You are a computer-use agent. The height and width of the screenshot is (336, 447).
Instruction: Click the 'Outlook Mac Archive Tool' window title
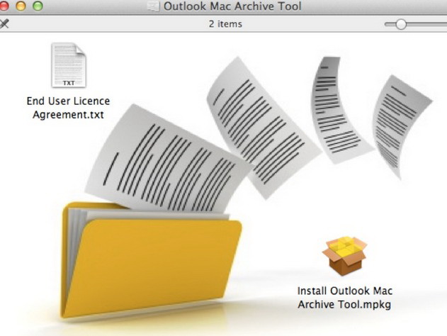click(232, 6)
